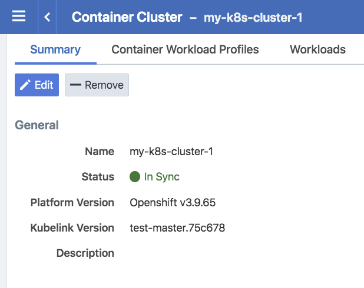The image size is (364, 288).
Task: Switch to the Summary tab
Action: coord(55,49)
